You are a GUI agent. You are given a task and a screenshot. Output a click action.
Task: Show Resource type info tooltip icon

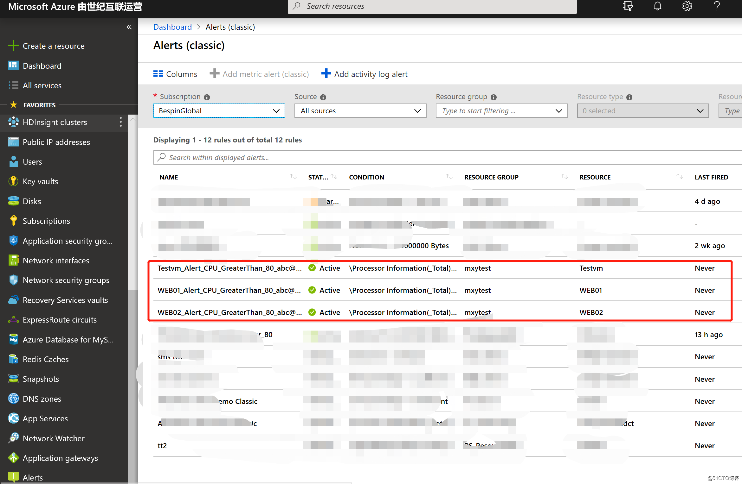click(629, 97)
